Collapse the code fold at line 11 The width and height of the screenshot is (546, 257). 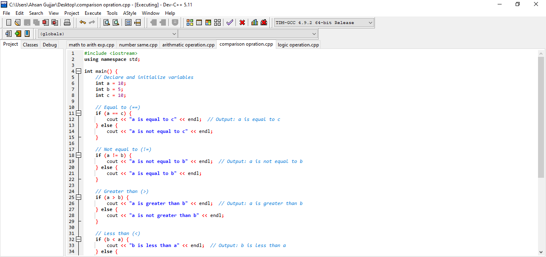[78, 113]
